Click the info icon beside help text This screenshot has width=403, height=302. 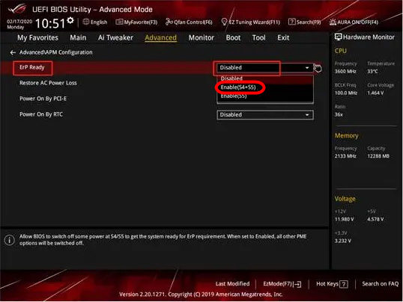point(10,240)
